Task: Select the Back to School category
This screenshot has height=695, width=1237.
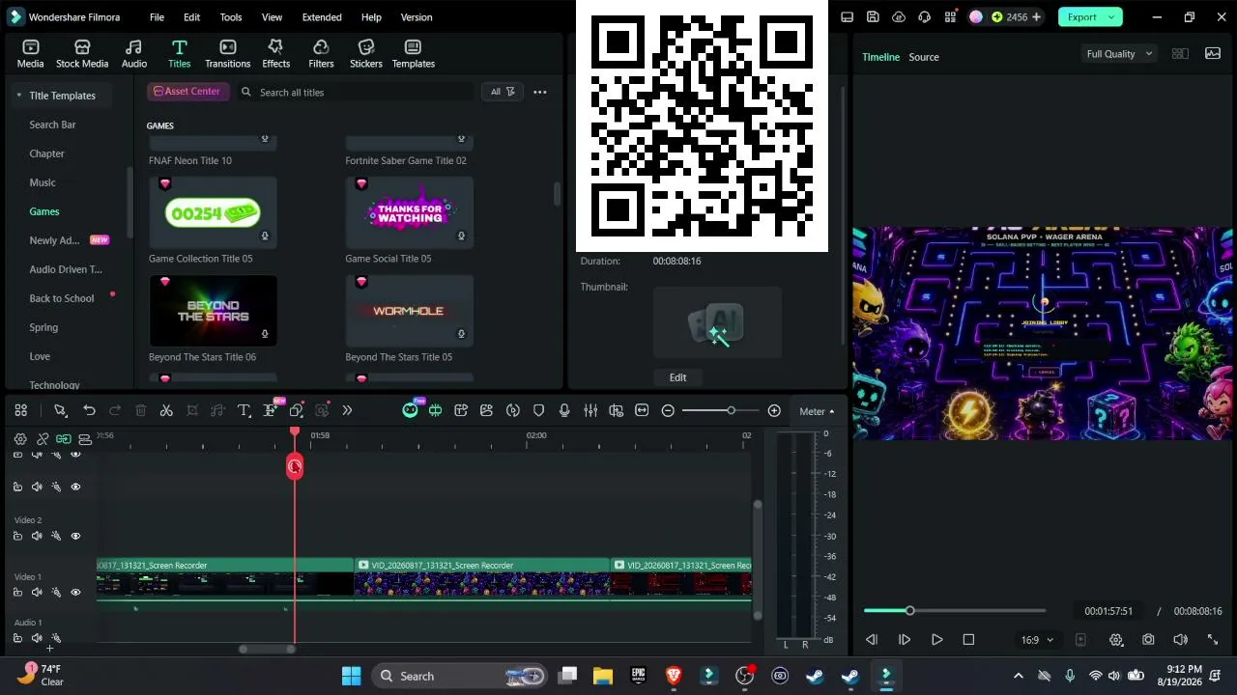Action: [x=62, y=298]
